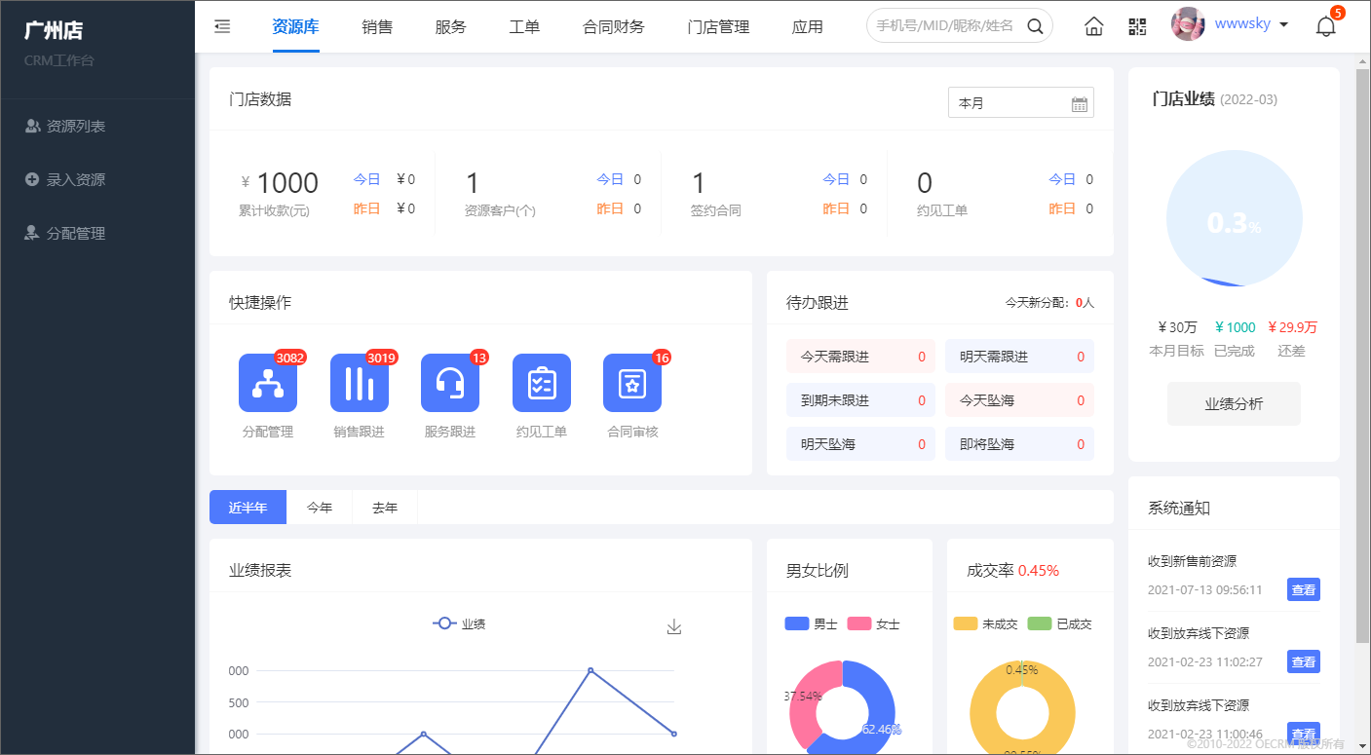Click 明天需跟进 follow-up item
1371x755 pixels.
[1019, 357]
